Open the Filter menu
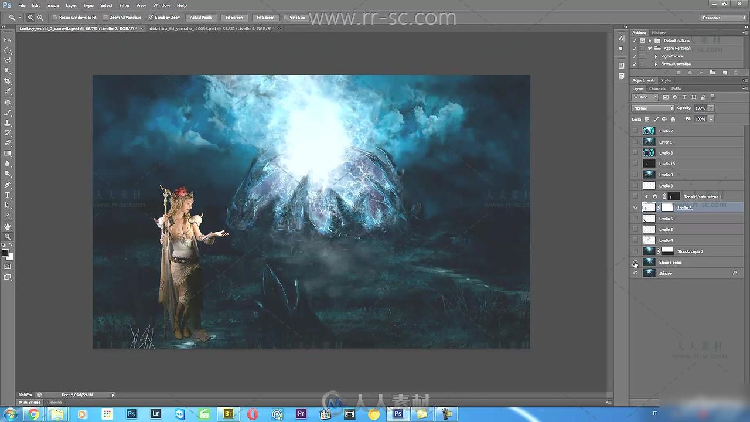This screenshot has width=750, height=422. tap(124, 5)
